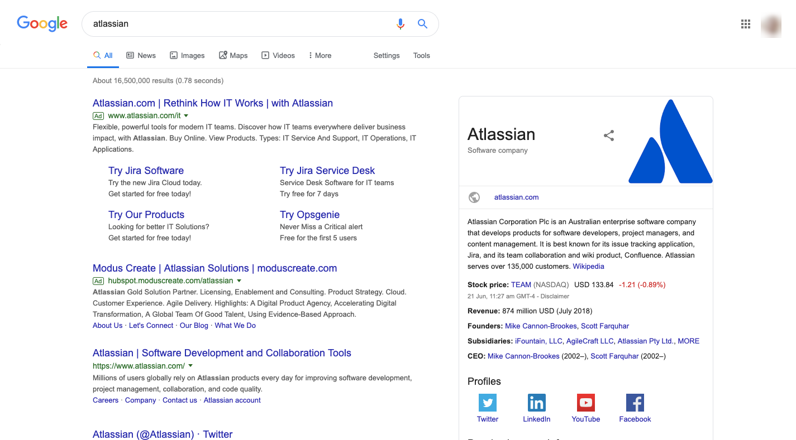Click the 'About 16,500,000 results' text
Image resolution: width=796 pixels, height=440 pixels.
(158, 81)
